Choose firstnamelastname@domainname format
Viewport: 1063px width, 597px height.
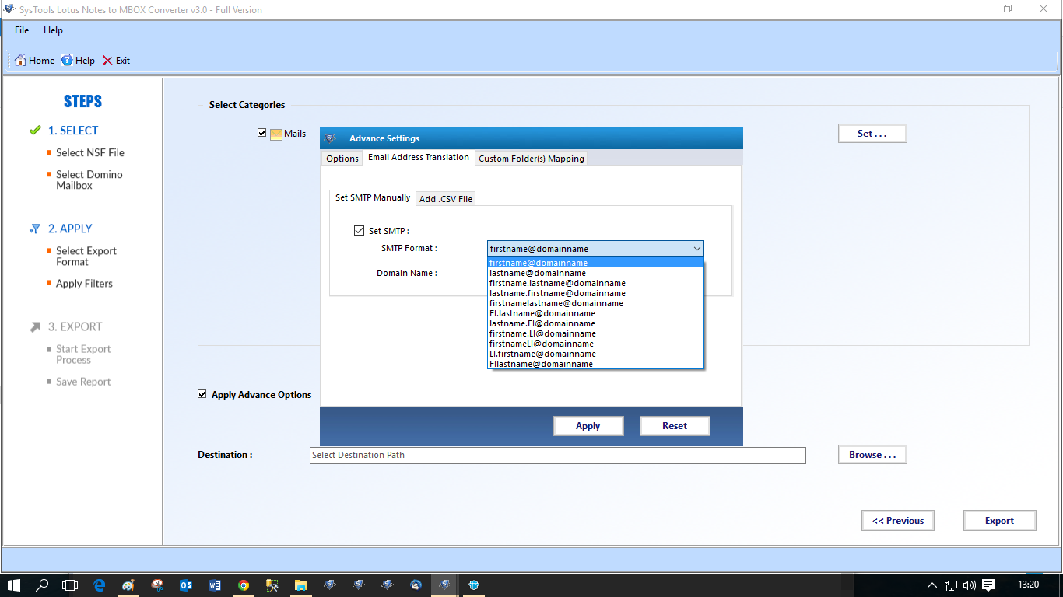click(595, 303)
